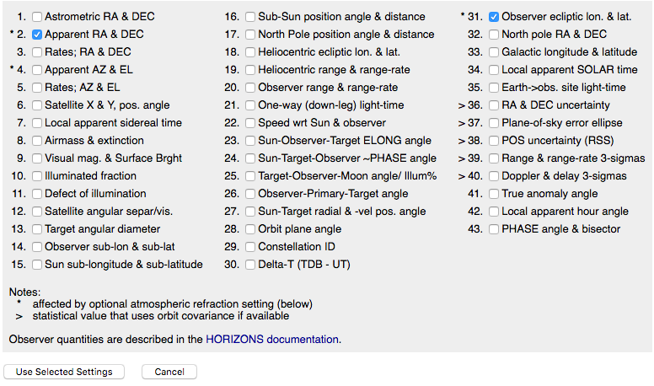Tick PHASE angle & bisector checkbox
Image resolution: width=654 pixels, height=386 pixels.
point(494,229)
